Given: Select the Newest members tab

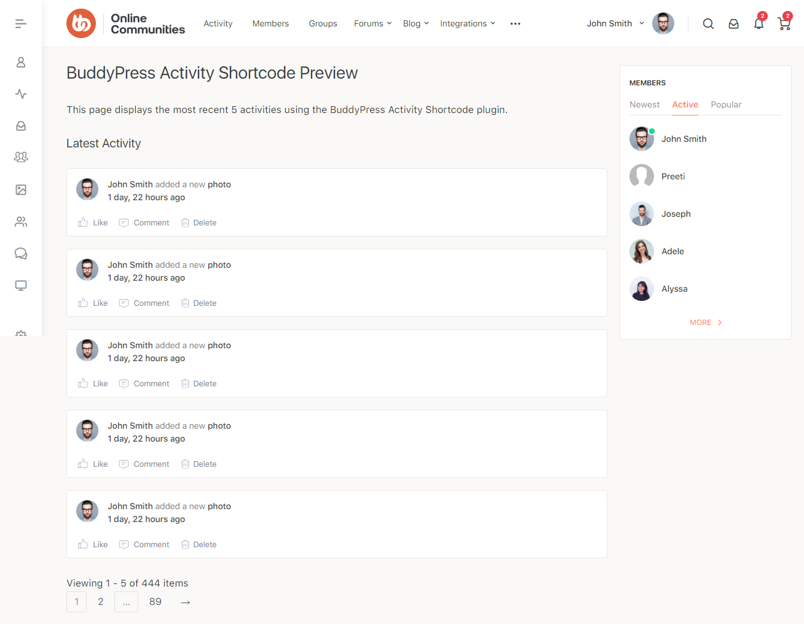Looking at the screenshot, I should click(644, 105).
